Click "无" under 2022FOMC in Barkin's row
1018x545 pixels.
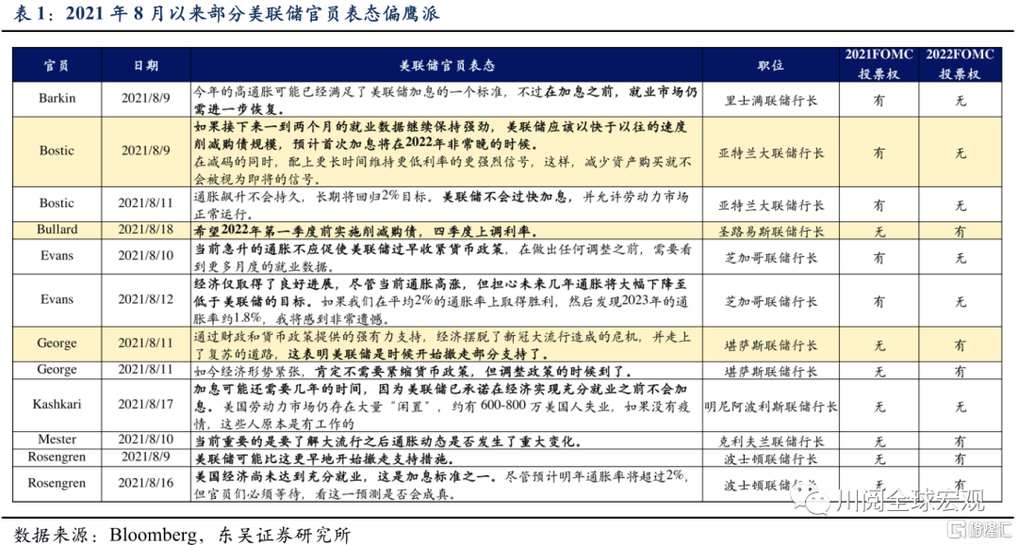pyautogui.click(x=961, y=101)
